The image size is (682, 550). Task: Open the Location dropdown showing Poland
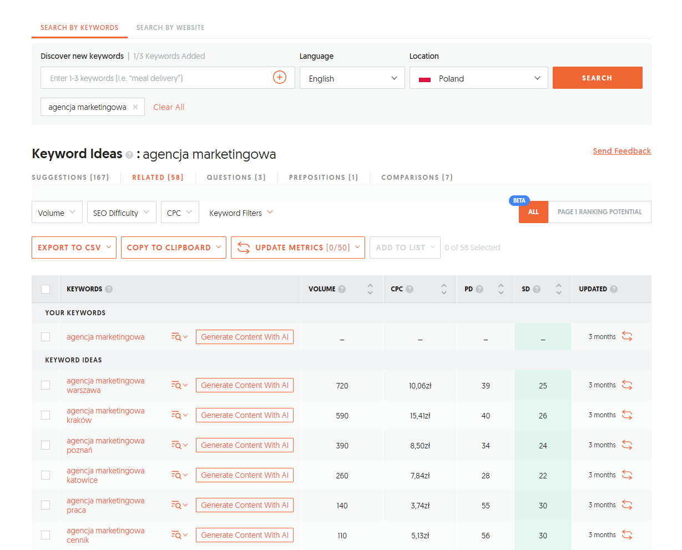[x=479, y=78]
